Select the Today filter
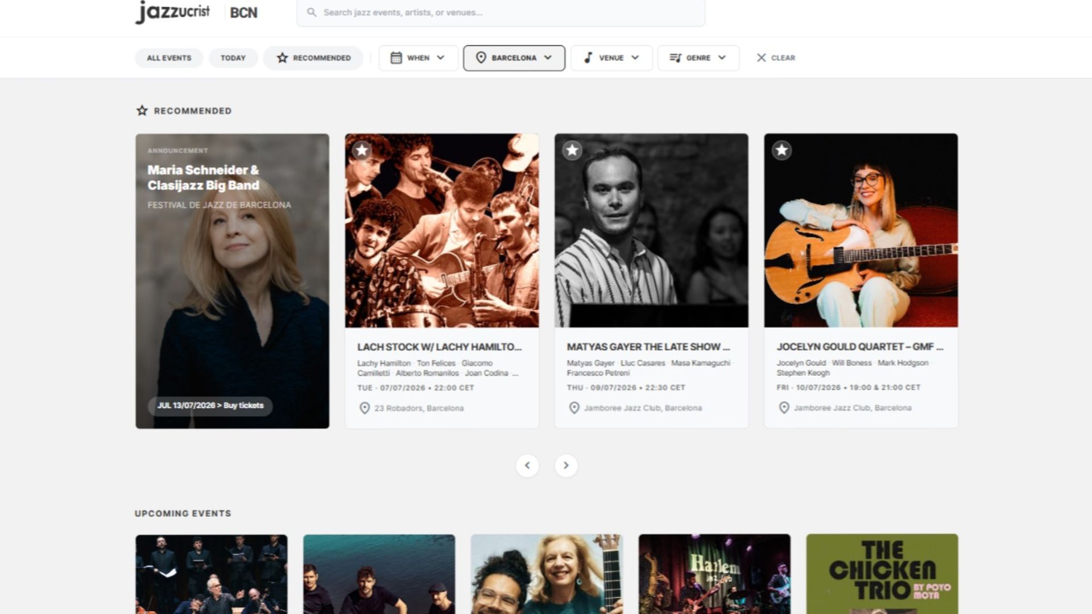1092x614 pixels. [x=233, y=58]
